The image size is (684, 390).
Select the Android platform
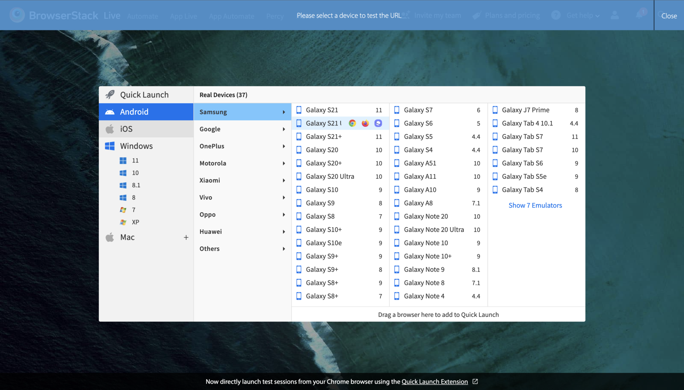pyautogui.click(x=134, y=111)
